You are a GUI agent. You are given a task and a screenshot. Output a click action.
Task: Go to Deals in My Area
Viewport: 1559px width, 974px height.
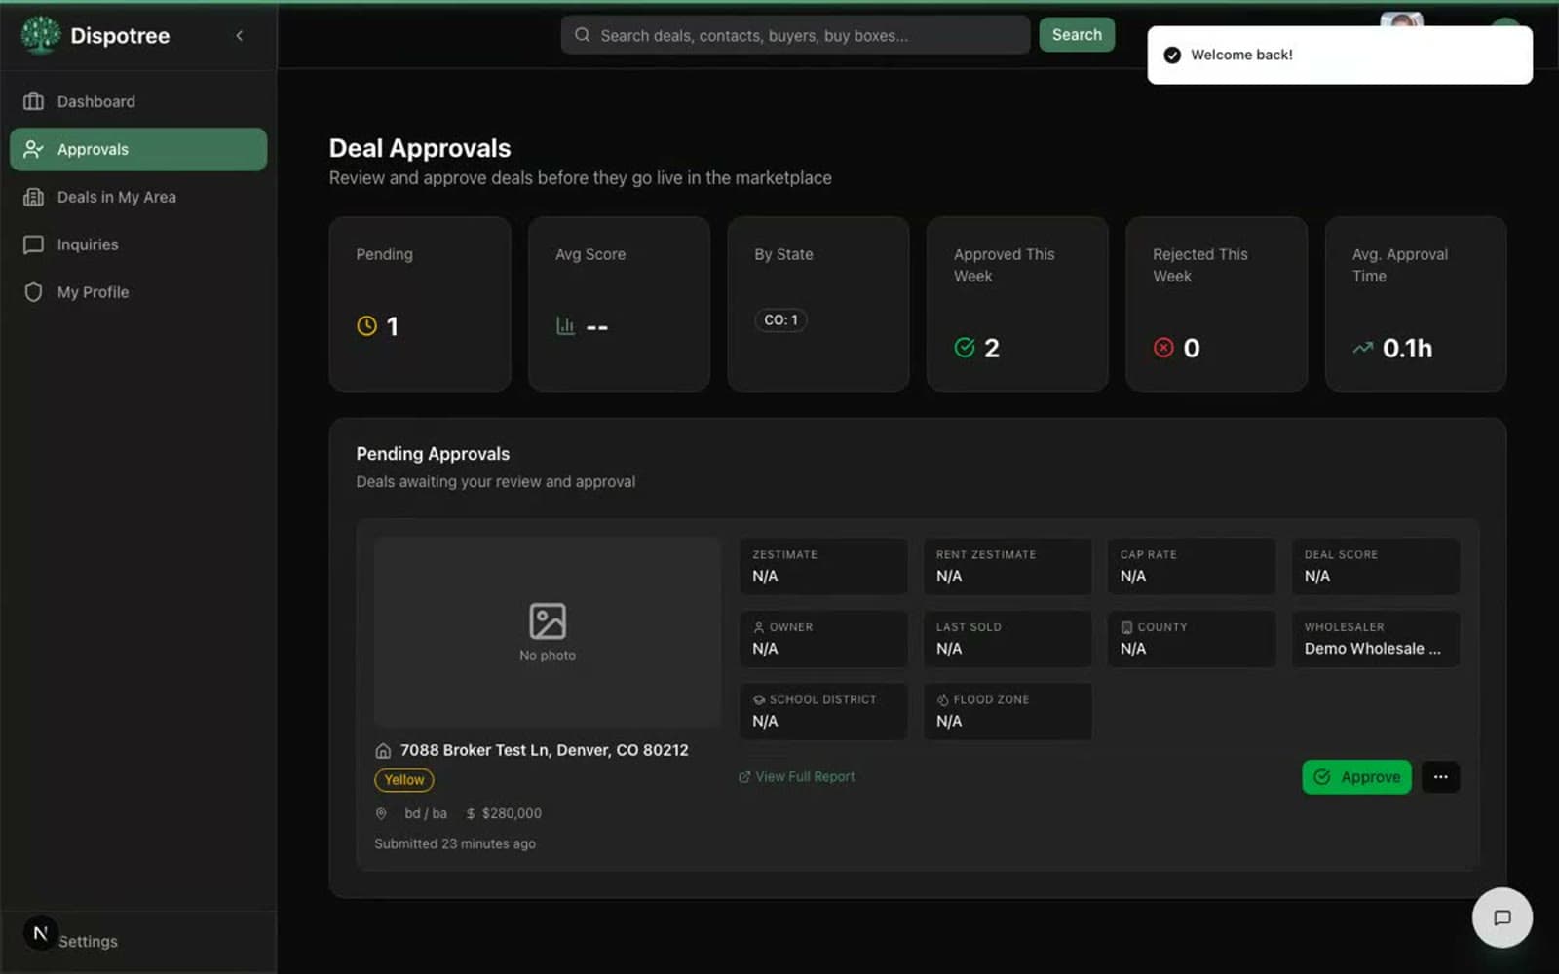(x=138, y=197)
